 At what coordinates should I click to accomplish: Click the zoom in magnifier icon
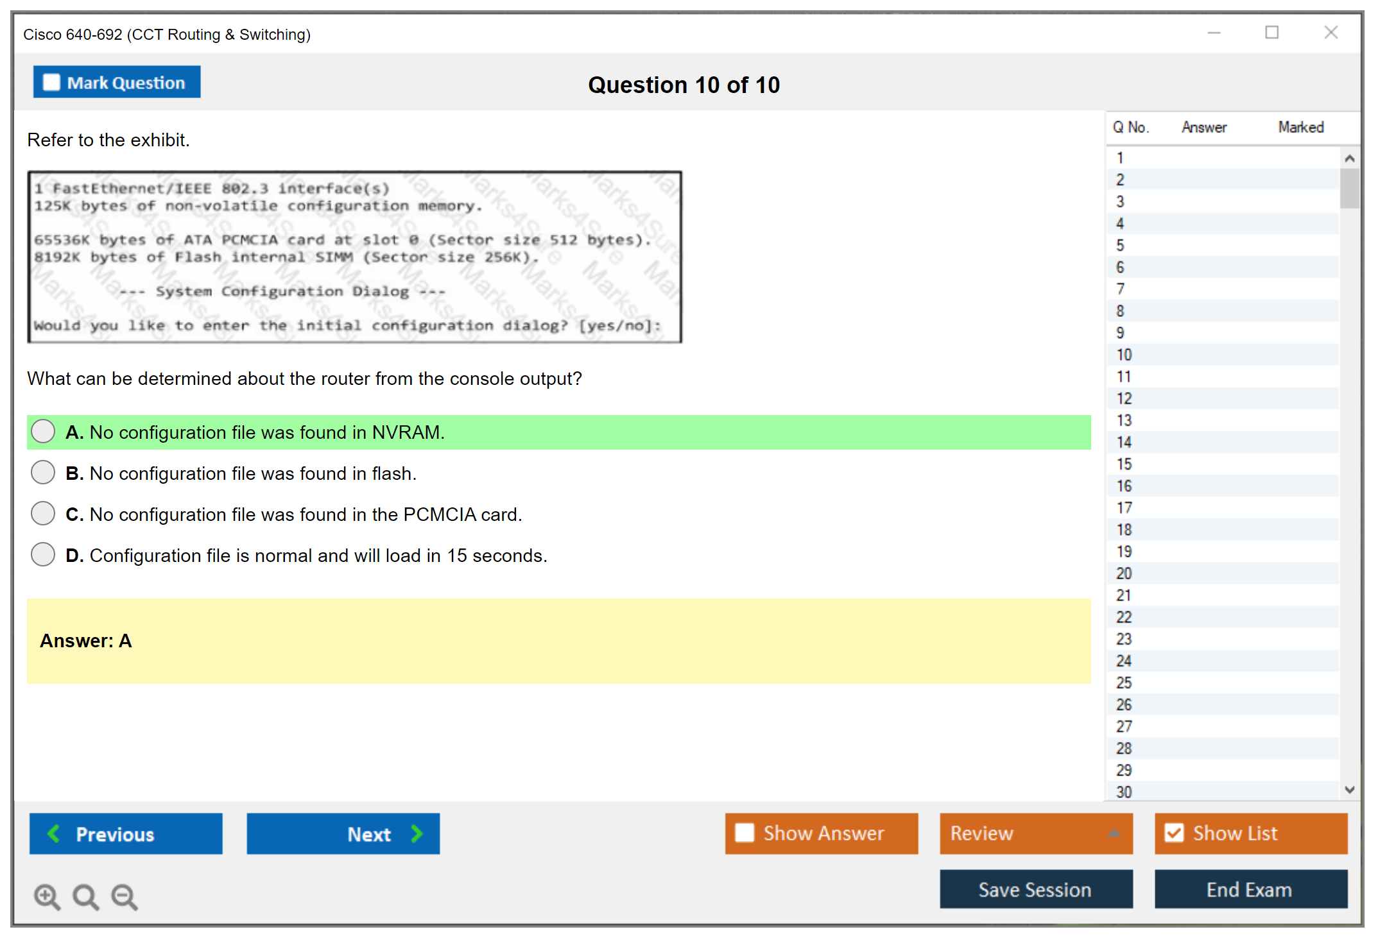(47, 896)
